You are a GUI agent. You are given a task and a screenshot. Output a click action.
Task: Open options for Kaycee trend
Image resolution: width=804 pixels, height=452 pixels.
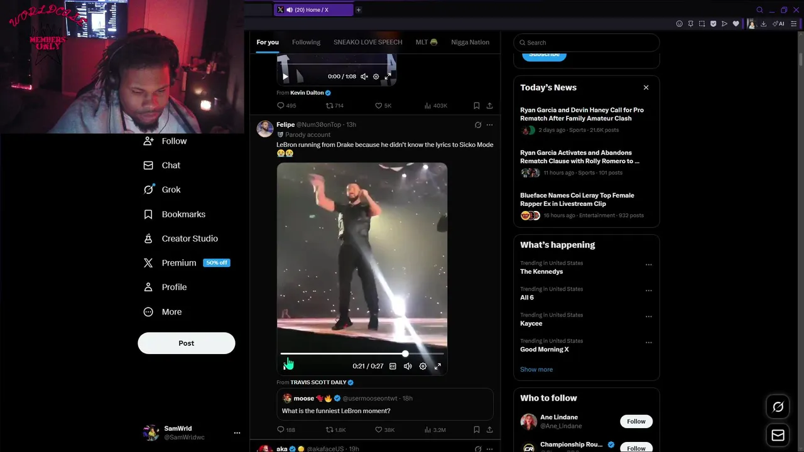(649, 316)
